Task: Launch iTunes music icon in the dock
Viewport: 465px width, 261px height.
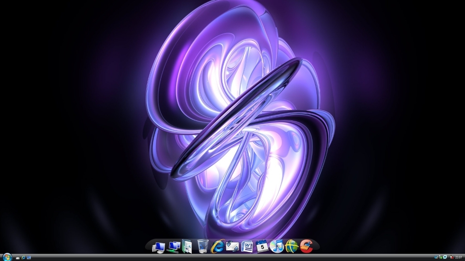Action: coord(277,246)
